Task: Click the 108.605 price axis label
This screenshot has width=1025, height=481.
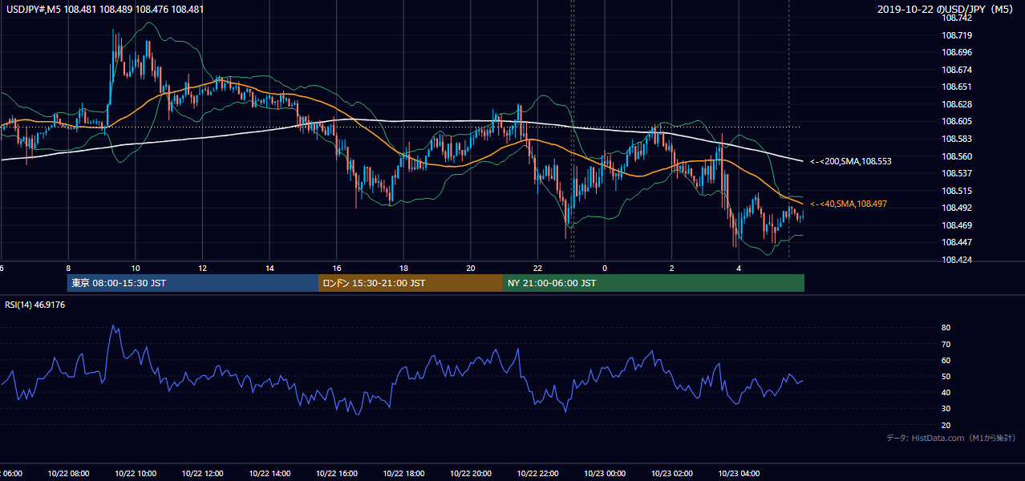Action: [x=957, y=122]
